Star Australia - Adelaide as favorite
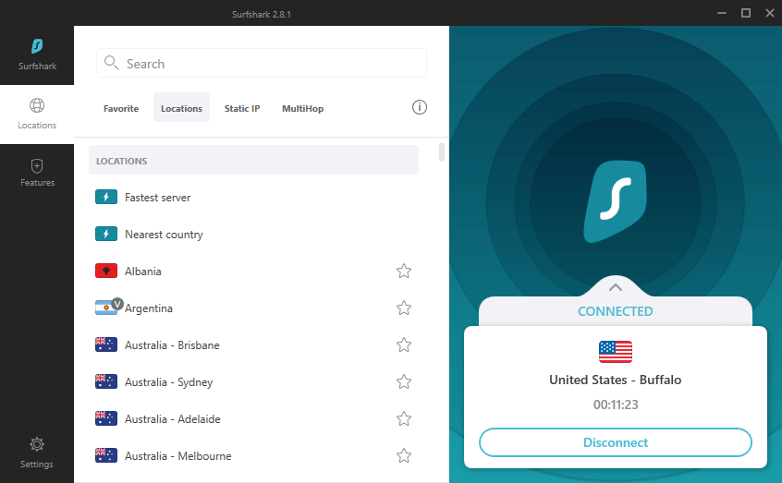This screenshot has width=782, height=483. point(404,418)
